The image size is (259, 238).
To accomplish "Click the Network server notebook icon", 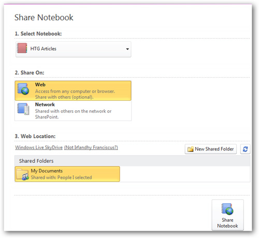I will (x=23, y=109).
